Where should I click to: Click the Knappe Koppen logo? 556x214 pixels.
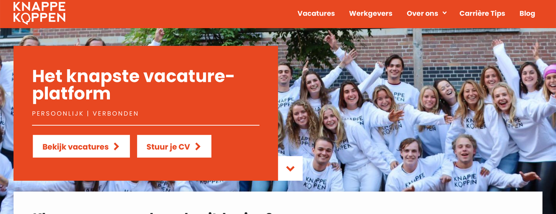pyautogui.click(x=40, y=12)
